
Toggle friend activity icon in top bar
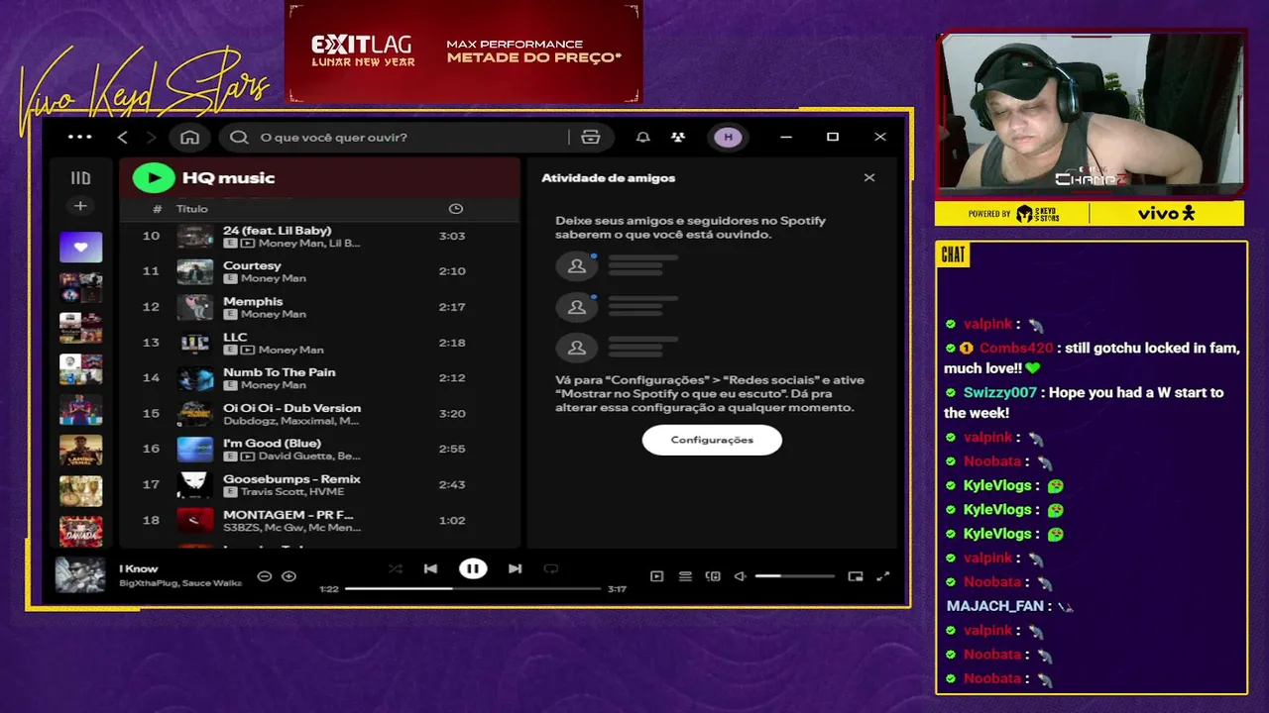tap(678, 138)
